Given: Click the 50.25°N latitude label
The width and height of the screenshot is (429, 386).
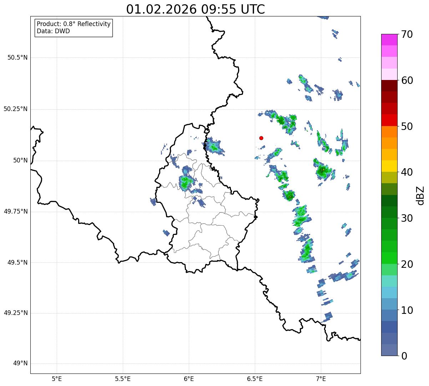Looking at the screenshot, I should tap(16, 109).
